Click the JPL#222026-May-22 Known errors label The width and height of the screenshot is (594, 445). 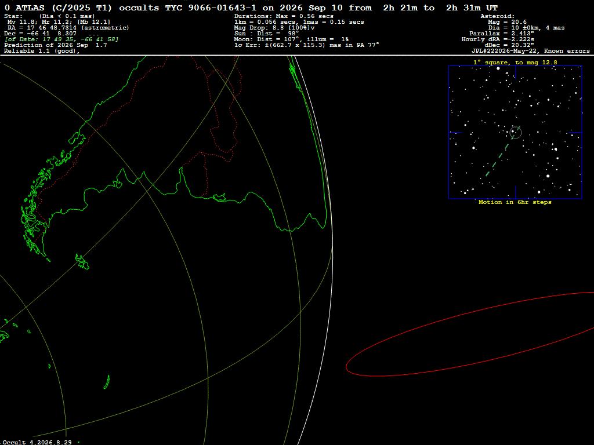point(530,51)
